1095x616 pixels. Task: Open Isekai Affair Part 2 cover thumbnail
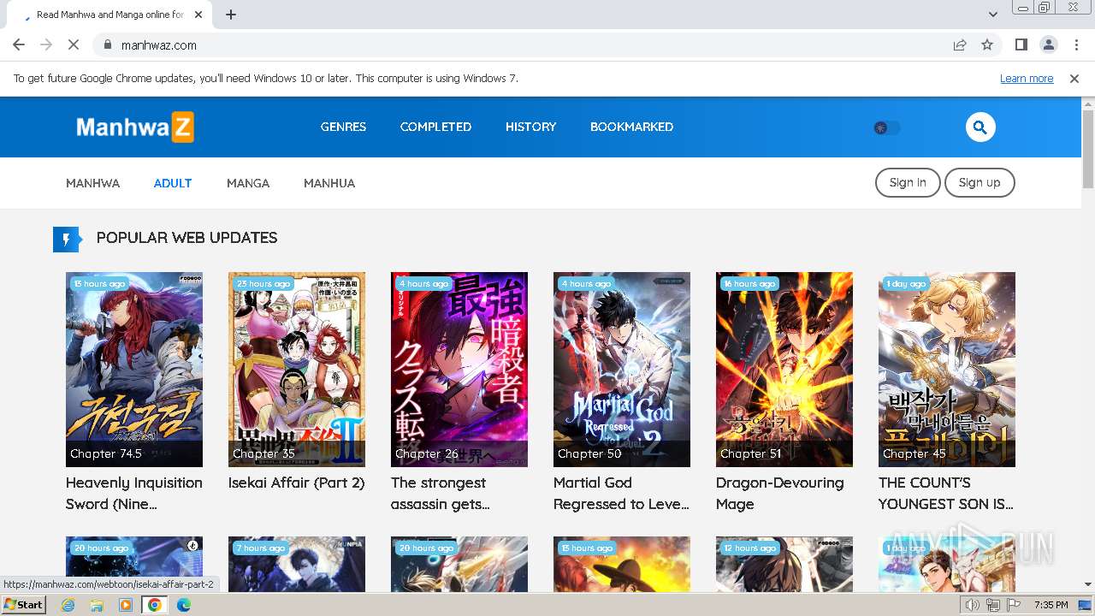(x=297, y=370)
